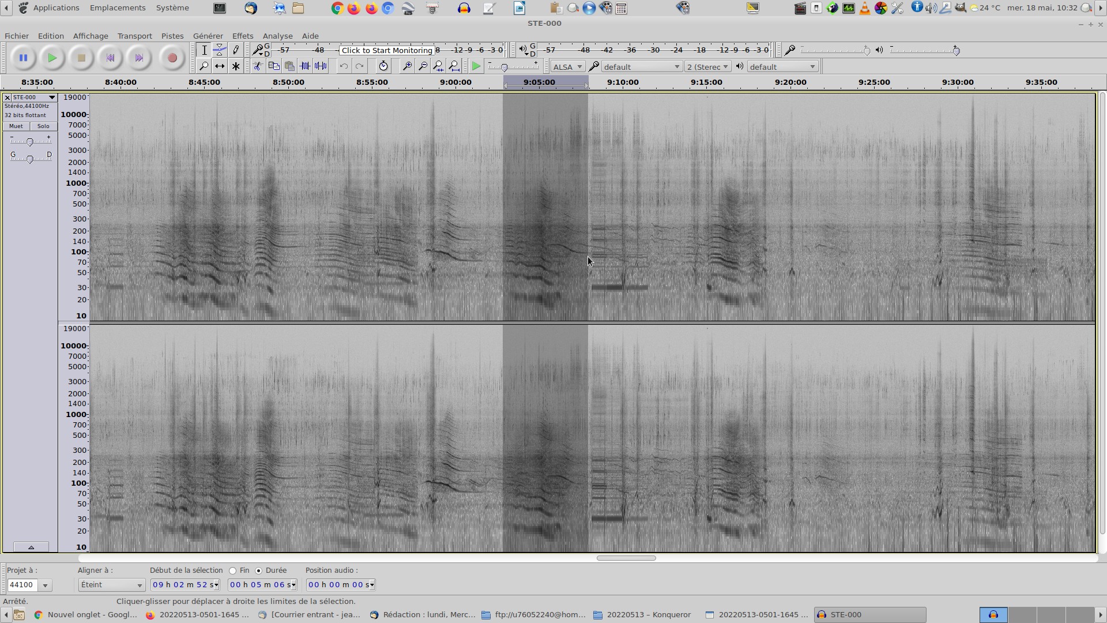Click the Silence audio icon
This screenshot has height=623, width=1107.
coord(321,66)
